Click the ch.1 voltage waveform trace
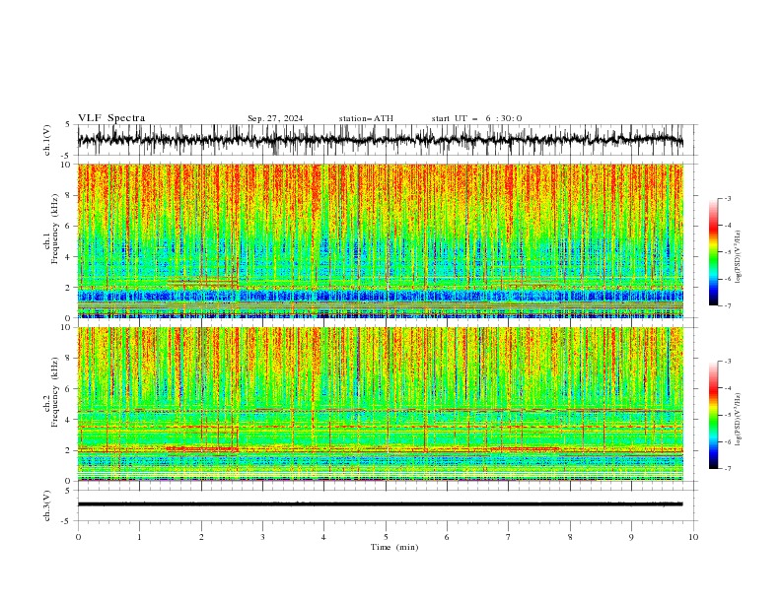This screenshot has width=781, height=603. click(x=380, y=140)
